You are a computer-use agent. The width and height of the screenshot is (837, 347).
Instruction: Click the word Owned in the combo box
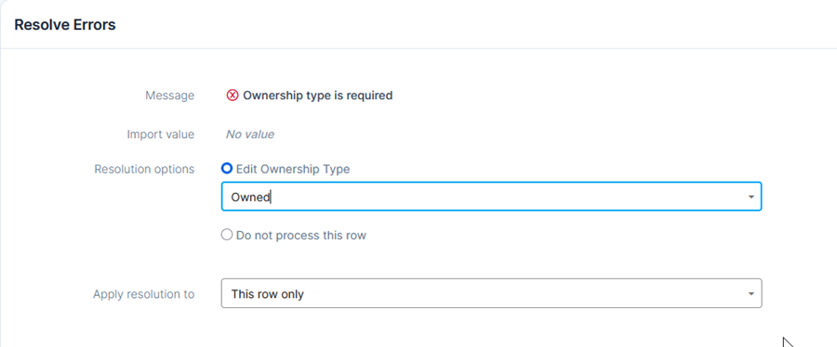[250, 197]
